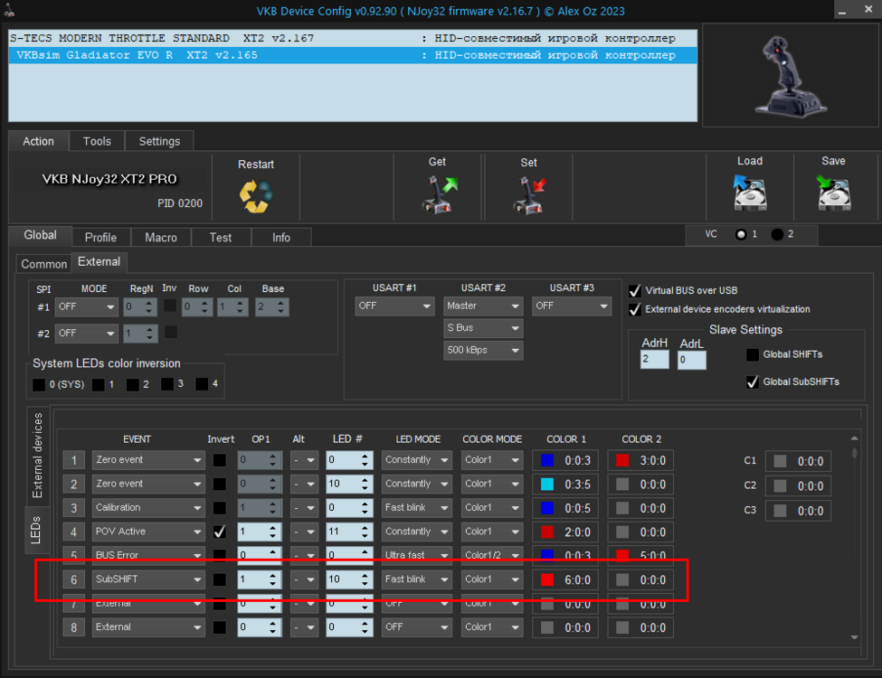
Task: Click row number button 1
Action: pos(73,460)
